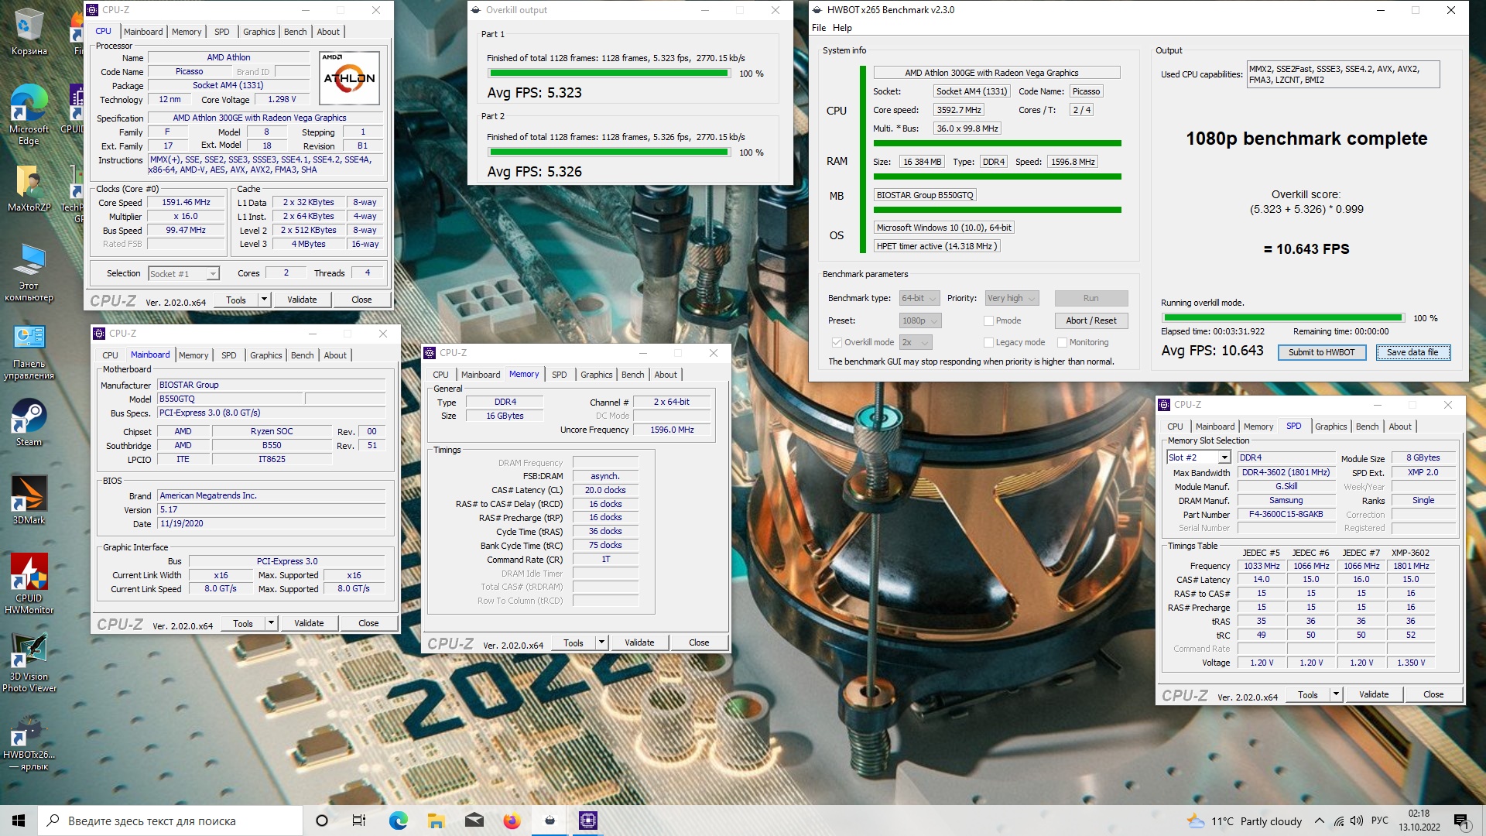Select SPD tab in the Memory CPU-Z window
Screen dimensions: 1486x836
tap(559, 375)
